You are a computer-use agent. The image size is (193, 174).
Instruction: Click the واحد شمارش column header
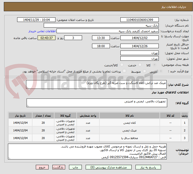(88, 116)
